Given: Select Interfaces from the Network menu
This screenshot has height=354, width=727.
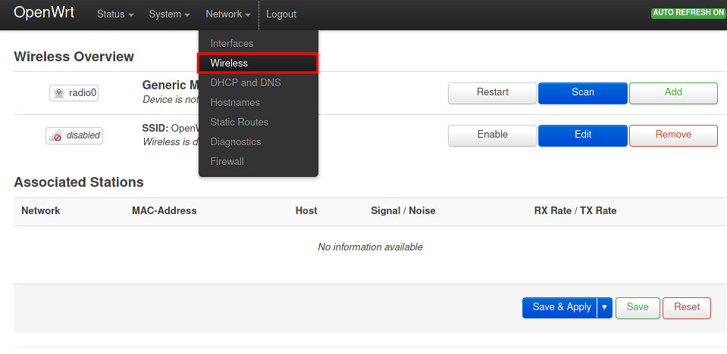Looking at the screenshot, I should (232, 44).
